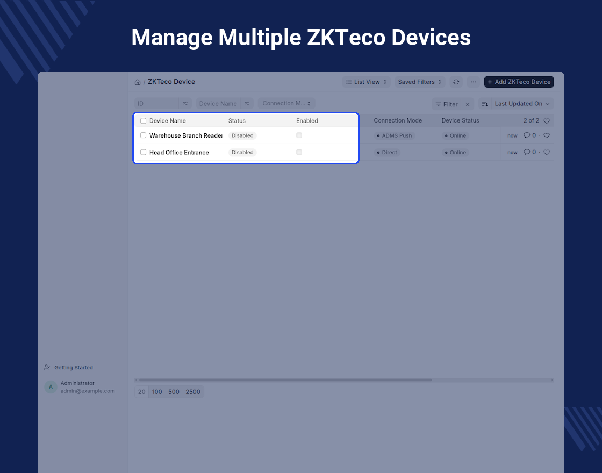This screenshot has width=602, height=473.
Task: Click admin@example.com in sidebar
Action: [x=88, y=391]
